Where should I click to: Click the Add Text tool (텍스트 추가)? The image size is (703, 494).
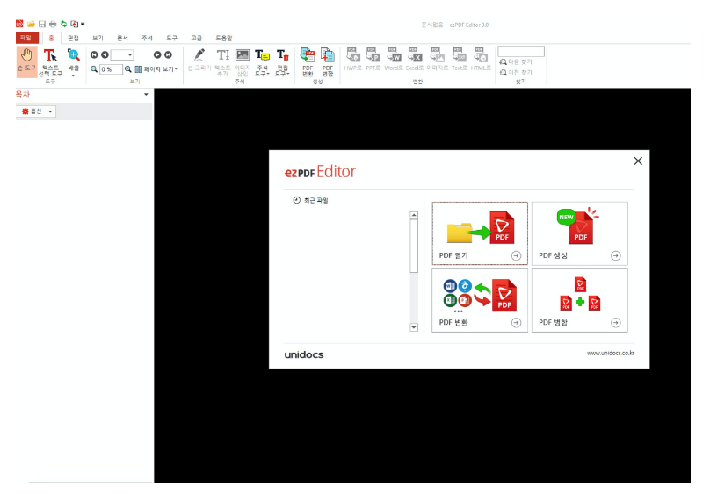tap(223, 61)
